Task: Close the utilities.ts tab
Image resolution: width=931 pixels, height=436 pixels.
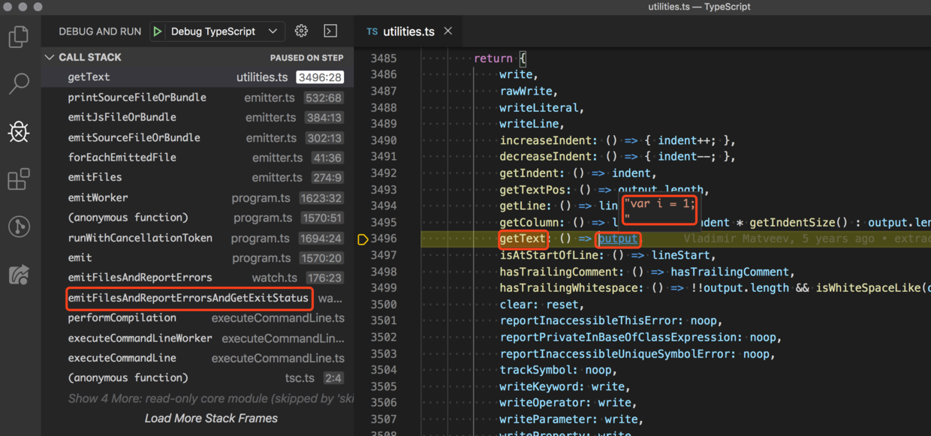Action: [x=448, y=31]
